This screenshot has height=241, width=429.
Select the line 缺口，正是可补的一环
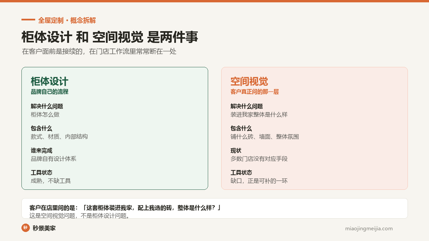(259, 181)
